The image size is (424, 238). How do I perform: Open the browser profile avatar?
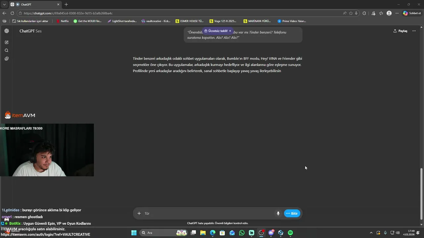click(389, 13)
